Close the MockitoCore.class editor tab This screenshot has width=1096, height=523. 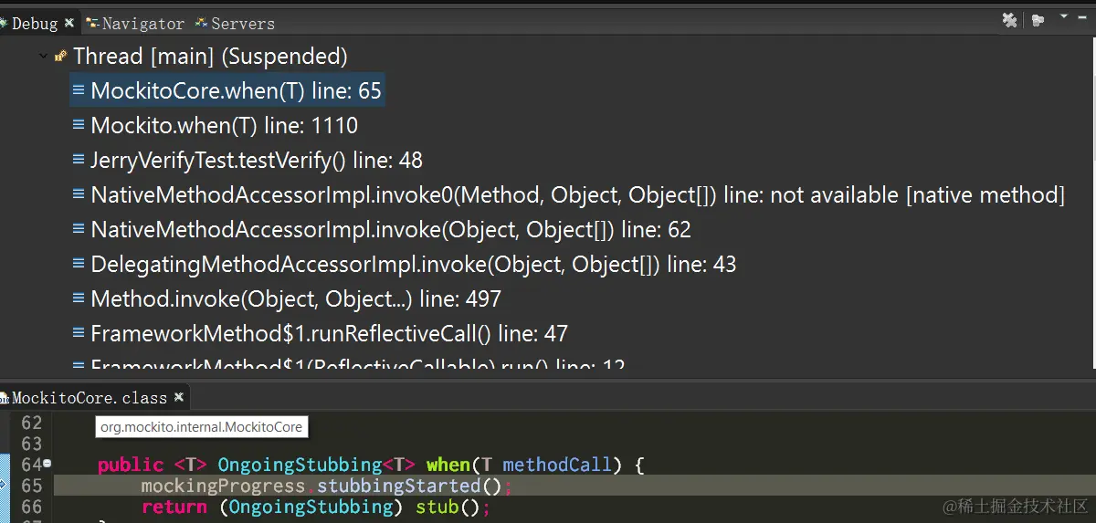point(179,397)
